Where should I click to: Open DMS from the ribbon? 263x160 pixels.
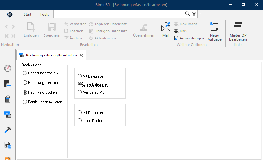point(181,31)
